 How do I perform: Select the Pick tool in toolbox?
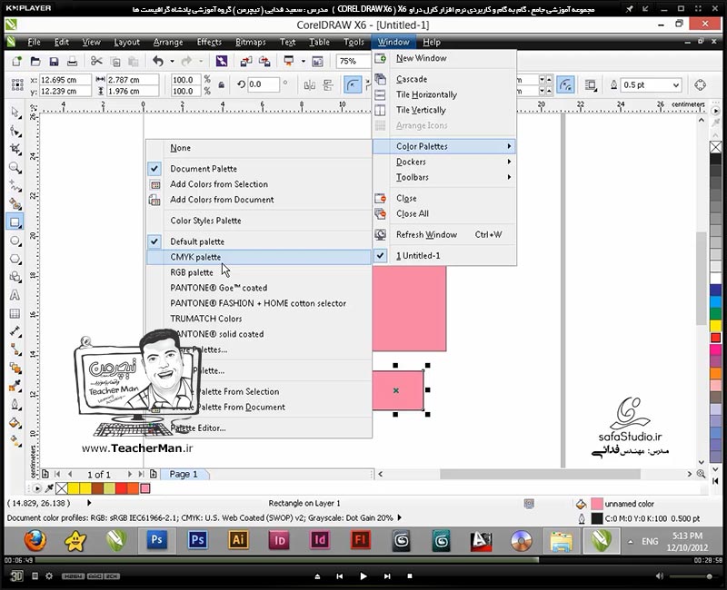[15, 112]
